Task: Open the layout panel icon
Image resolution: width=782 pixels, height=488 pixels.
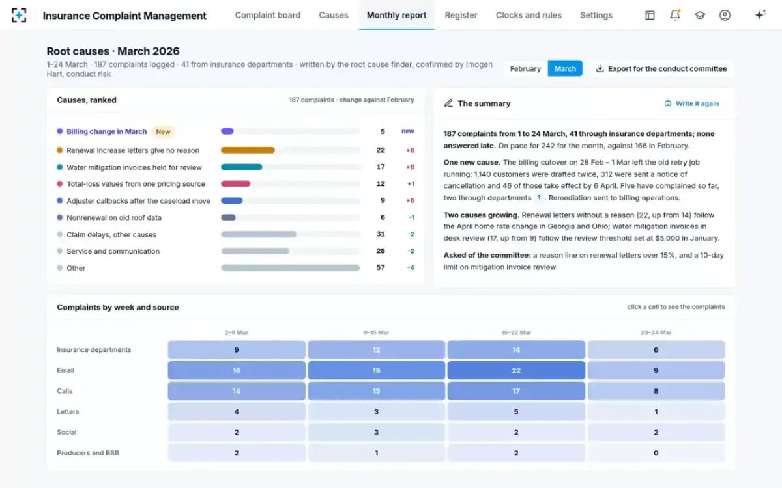Action: pyautogui.click(x=650, y=15)
